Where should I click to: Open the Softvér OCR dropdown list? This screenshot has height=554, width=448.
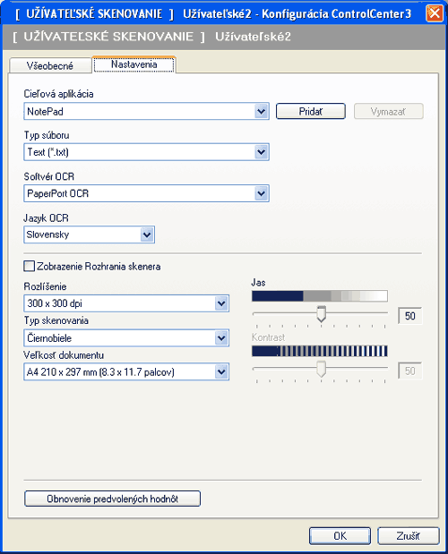point(261,193)
